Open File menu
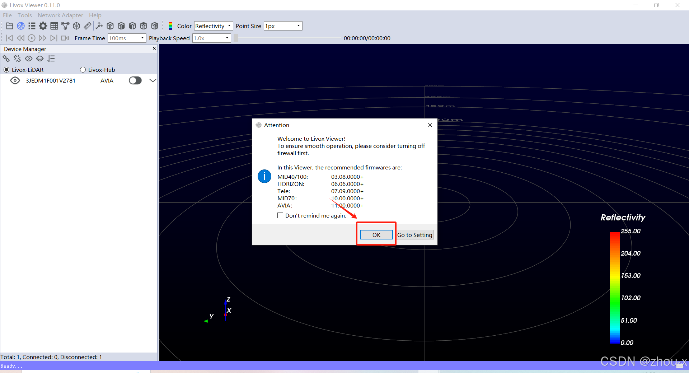This screenshot has width=689, height=373. (x=7, y=15)
